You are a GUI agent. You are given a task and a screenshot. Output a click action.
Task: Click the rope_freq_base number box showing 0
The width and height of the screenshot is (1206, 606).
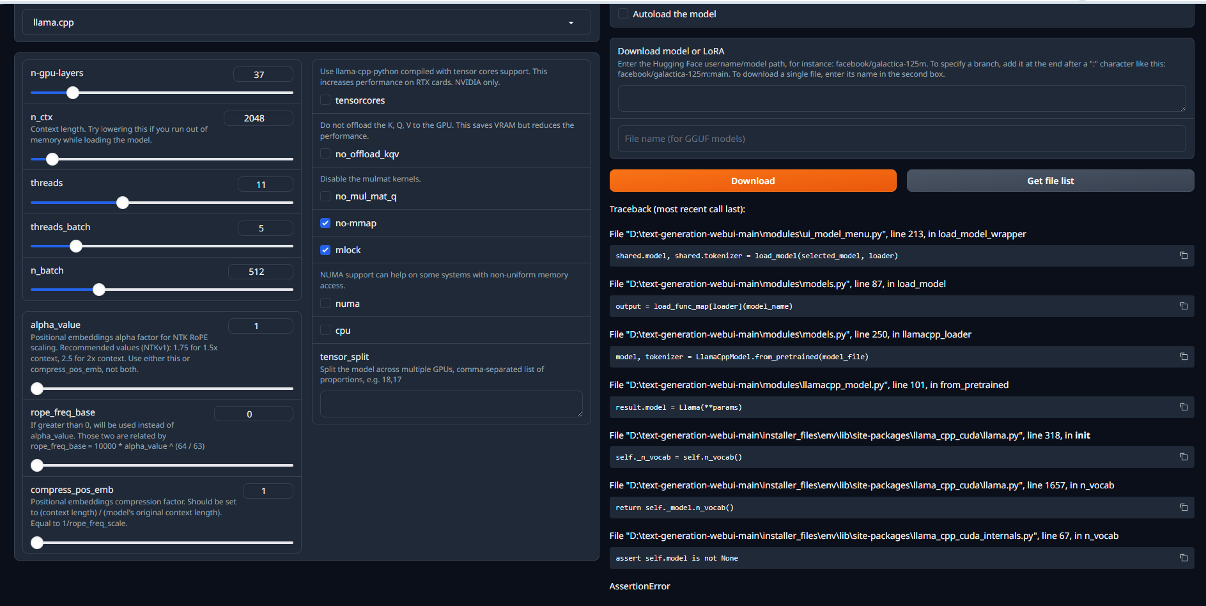(x=254, y=414)
